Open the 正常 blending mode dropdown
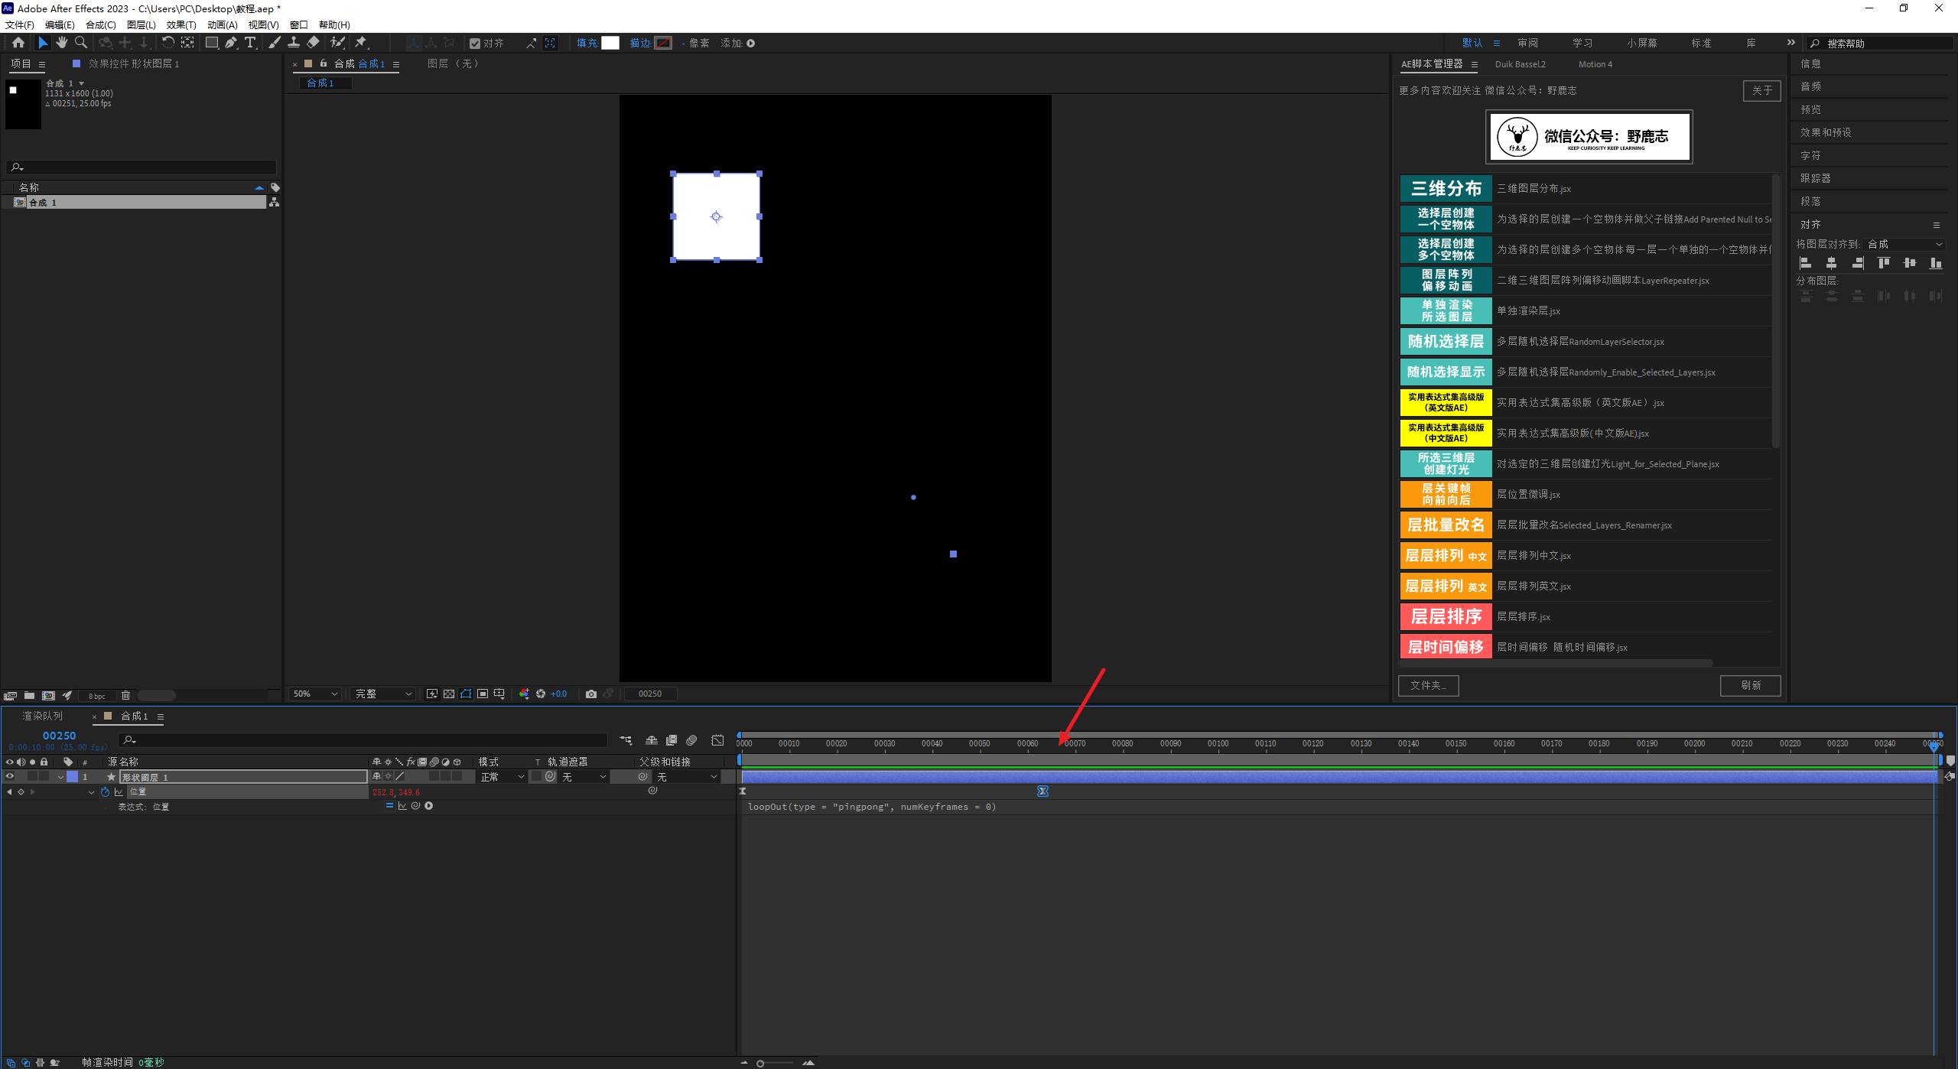 pyautogui.click(x=502, y=777)
